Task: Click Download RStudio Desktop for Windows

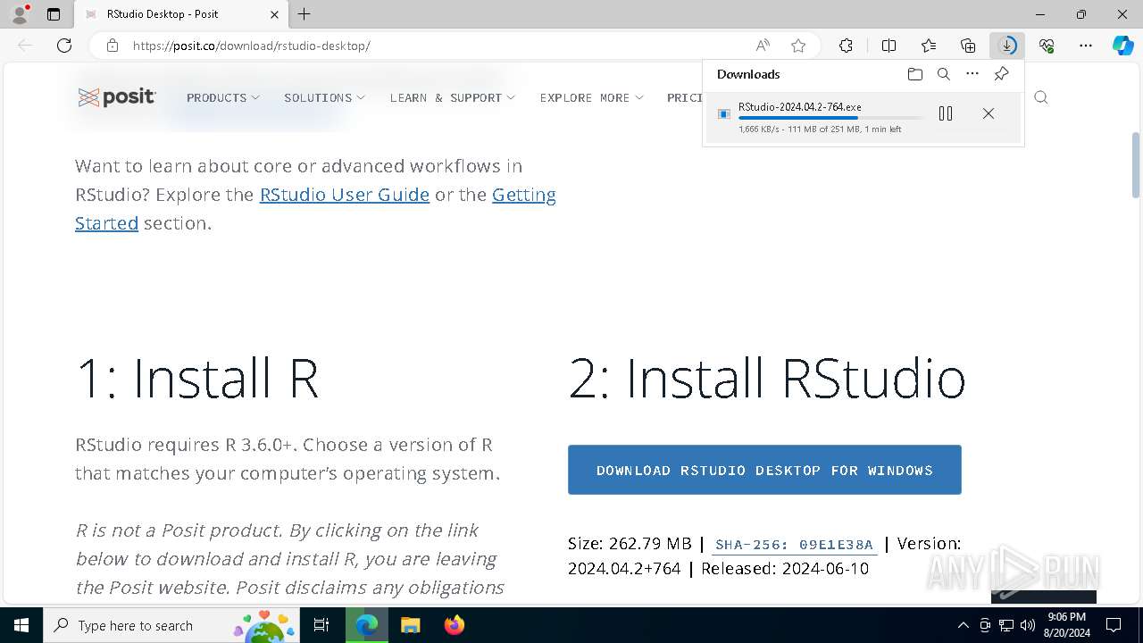Action: [764, 470]
